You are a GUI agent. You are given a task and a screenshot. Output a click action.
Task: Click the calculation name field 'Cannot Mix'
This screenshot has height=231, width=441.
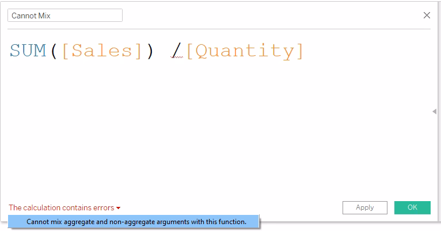(x=65, y=16)
